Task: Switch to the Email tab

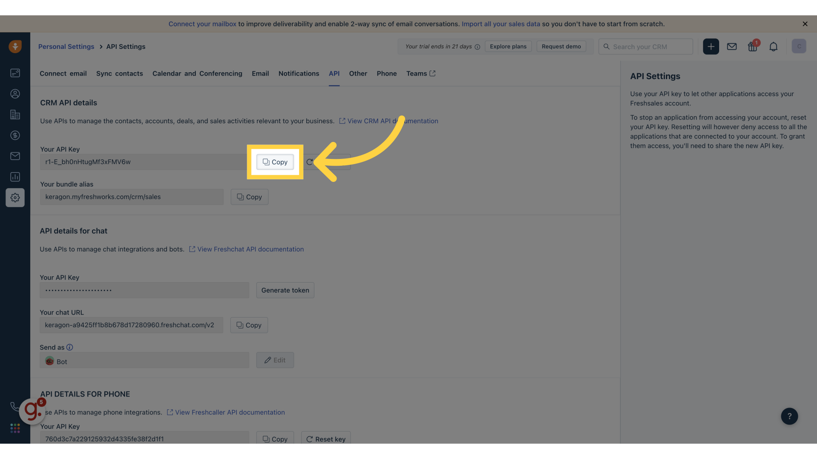Action: click(x=260, y=74)
